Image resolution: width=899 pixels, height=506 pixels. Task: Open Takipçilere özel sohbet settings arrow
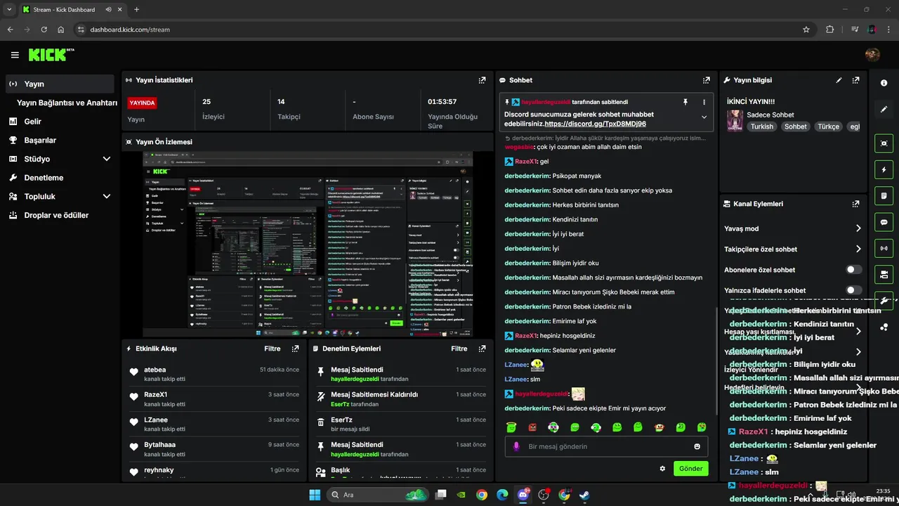pos(858,249)
